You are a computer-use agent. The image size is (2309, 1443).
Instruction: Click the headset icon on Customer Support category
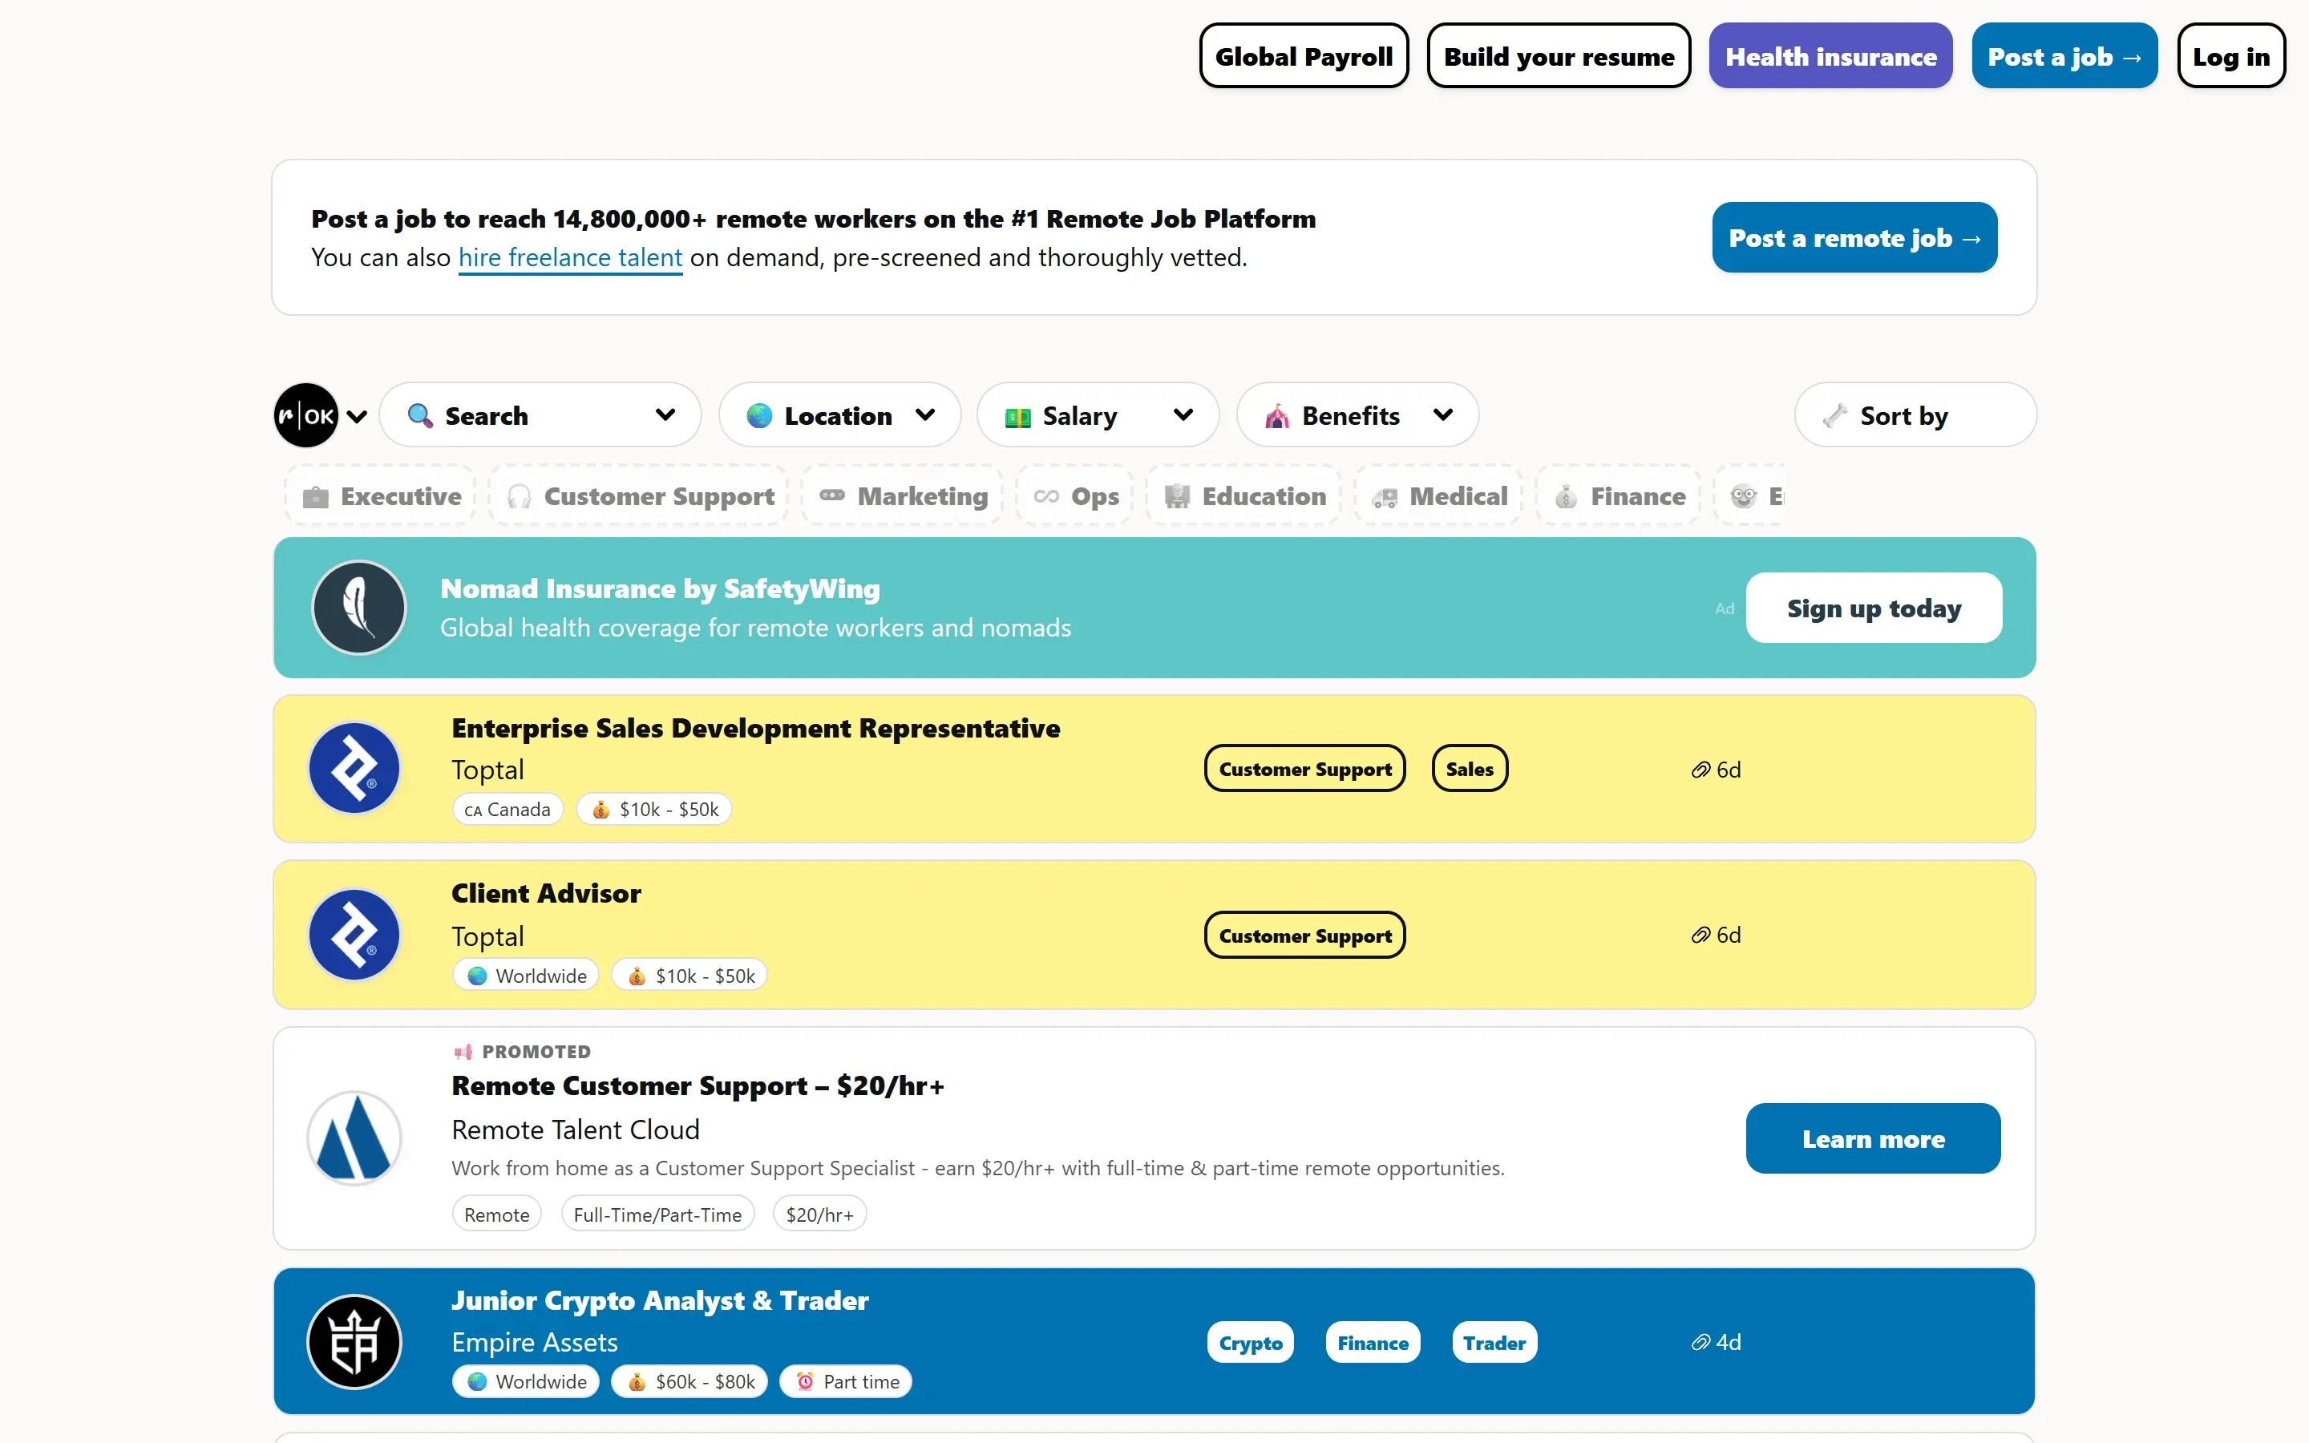519,496
